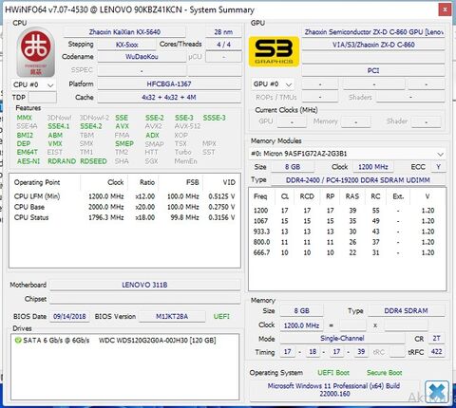456x408 pixels.
Task: Open the GPU #0 selector dropdown
Action: coord(273,84)
